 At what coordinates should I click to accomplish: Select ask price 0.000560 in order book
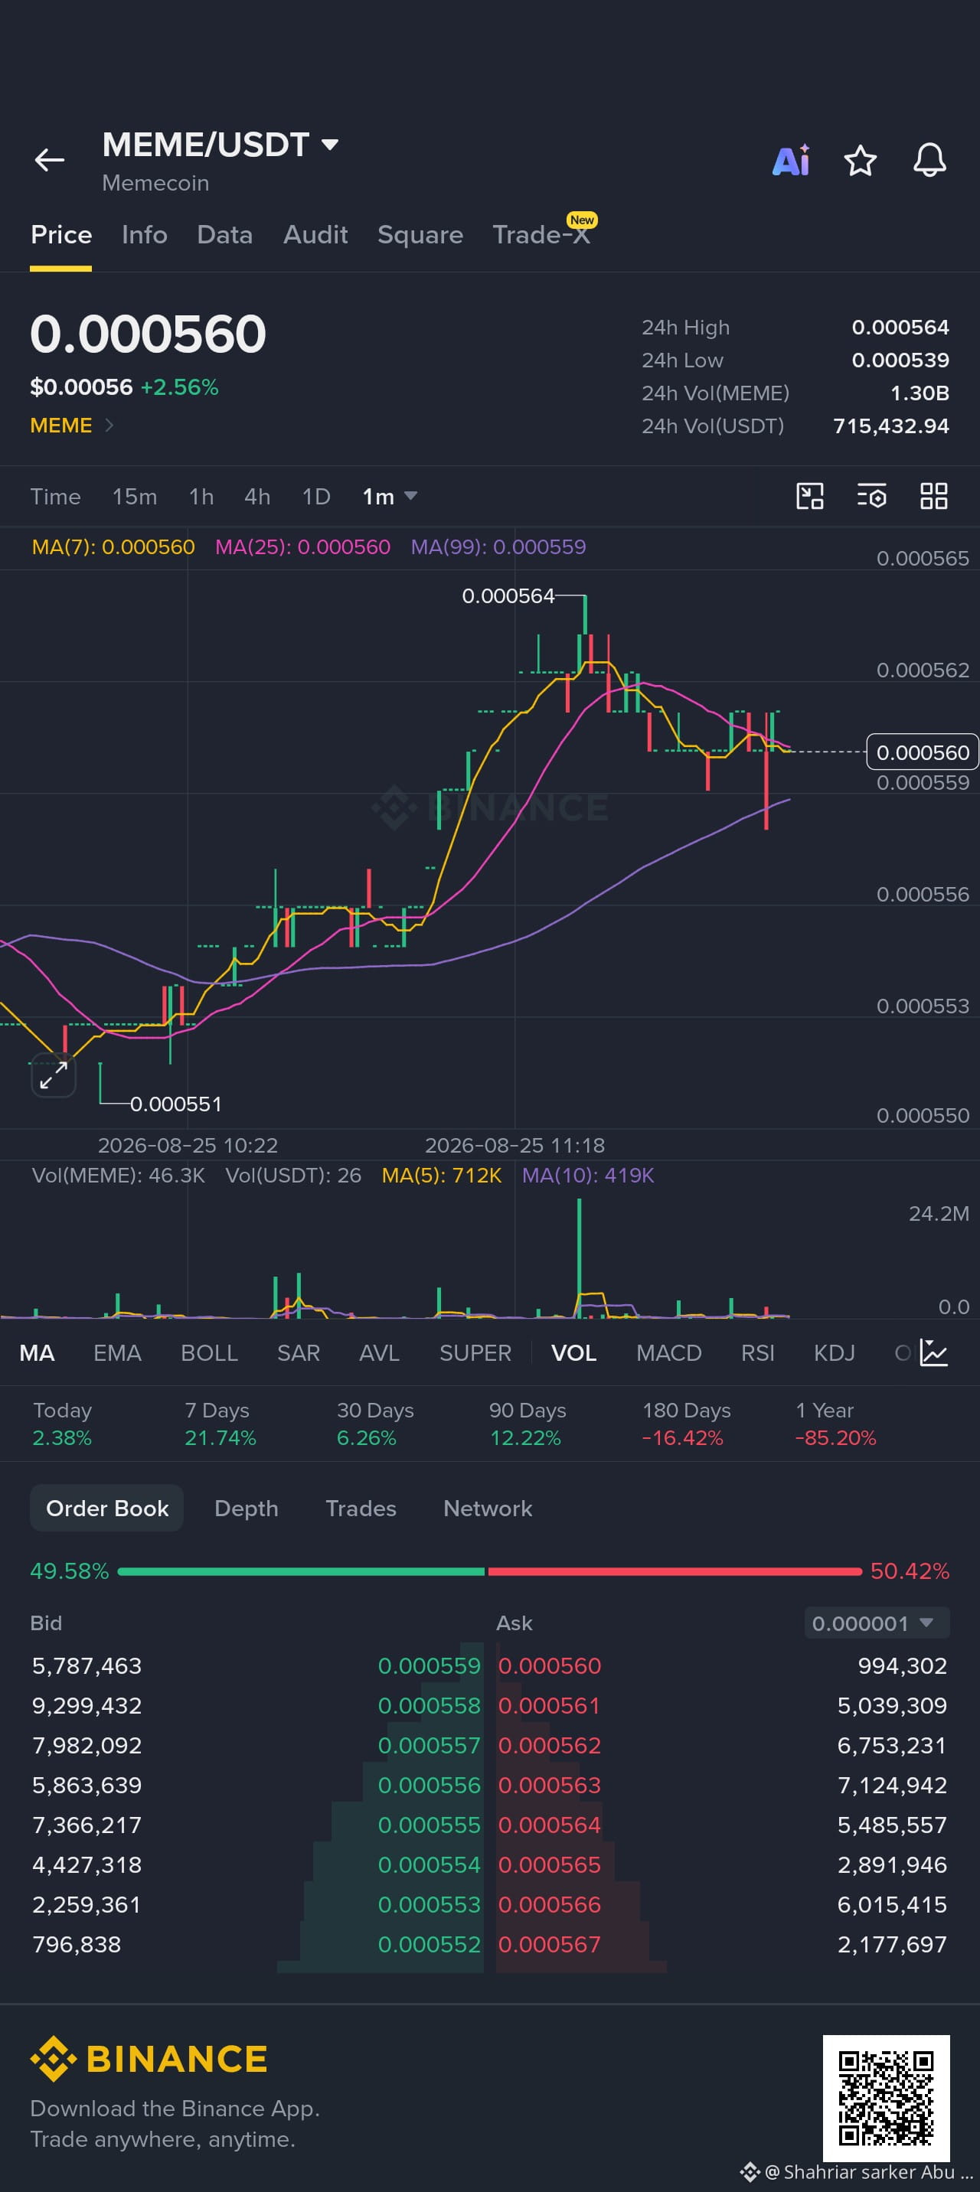pyautogui.click(x=549, y=1665)
